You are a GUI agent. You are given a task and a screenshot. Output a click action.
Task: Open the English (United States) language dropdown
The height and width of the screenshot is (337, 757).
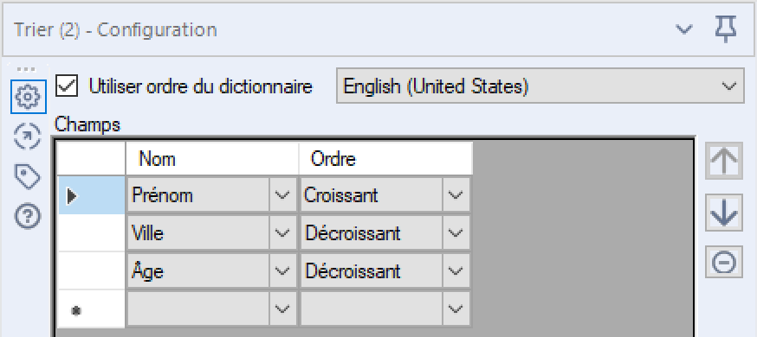click(x=540, y=86)
